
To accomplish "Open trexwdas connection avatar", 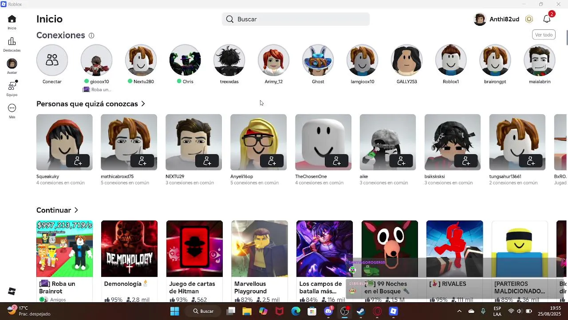I will pos(229,60).
